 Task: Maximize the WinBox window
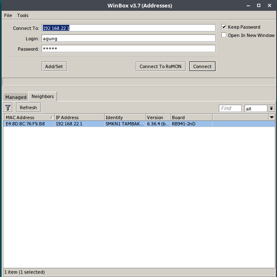(259, 5)
